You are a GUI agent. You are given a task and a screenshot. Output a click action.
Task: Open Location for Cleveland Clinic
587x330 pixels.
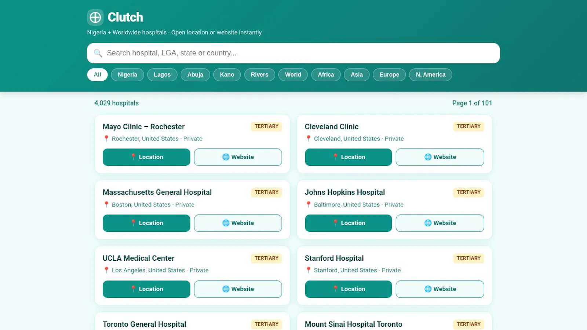coord(348,157)
